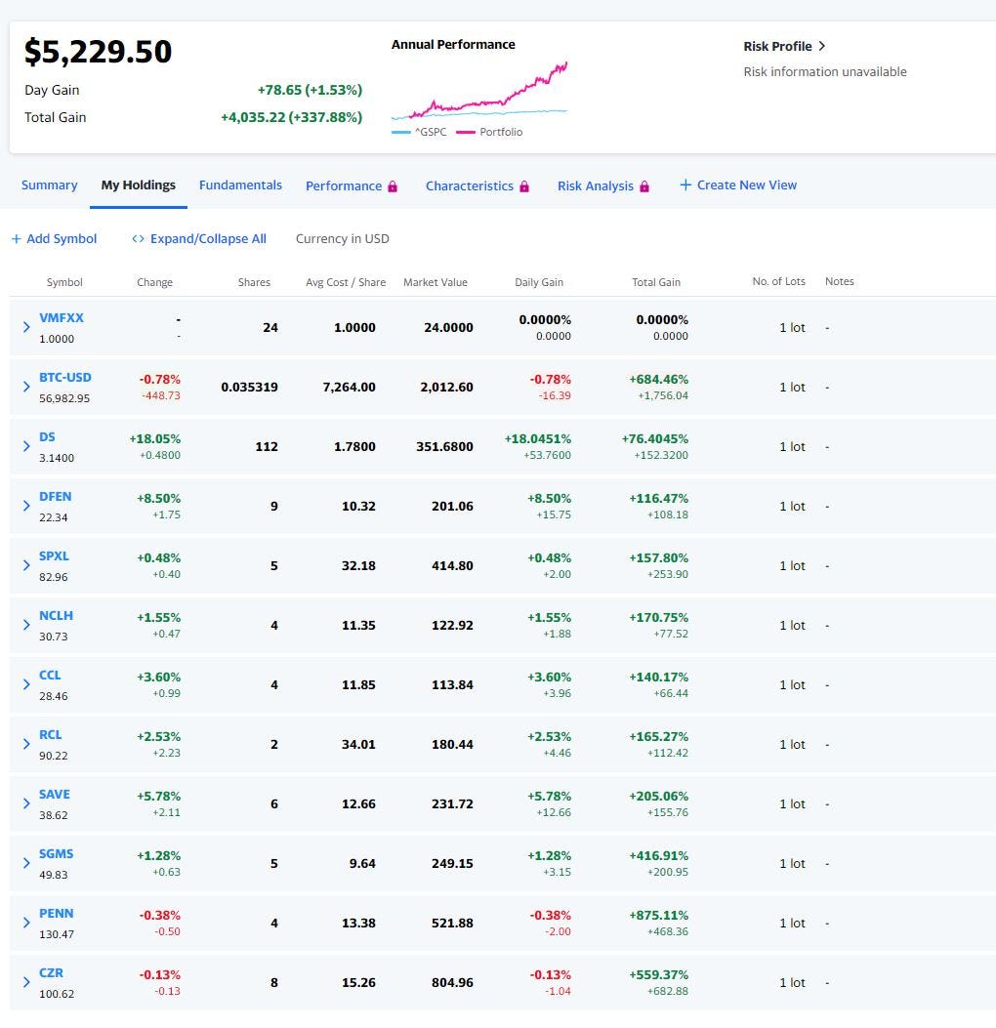Expand the CZR holding row

tap(26, 982)
